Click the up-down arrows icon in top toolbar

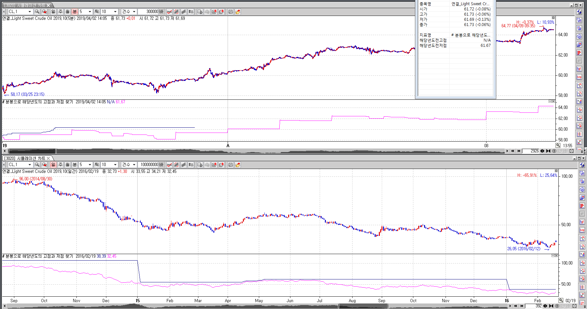tap(191, 12)
